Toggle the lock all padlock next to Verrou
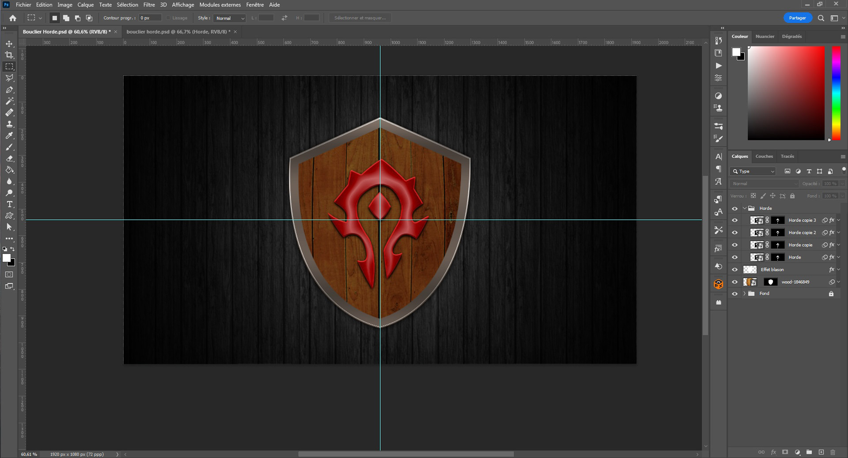This screenshot has height=458, width=848. pos(792,196)
